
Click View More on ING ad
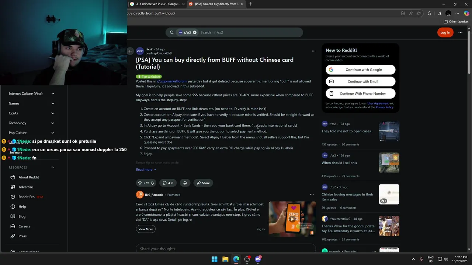[146, 229]
